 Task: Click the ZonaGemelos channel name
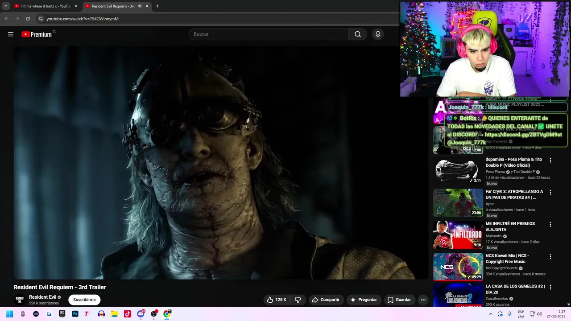497,299
